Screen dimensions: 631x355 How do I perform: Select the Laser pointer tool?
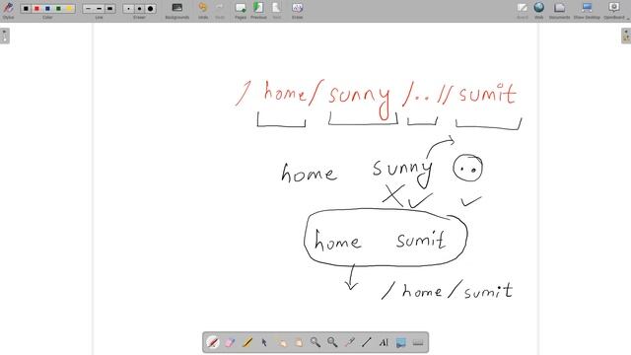point(349,342)
